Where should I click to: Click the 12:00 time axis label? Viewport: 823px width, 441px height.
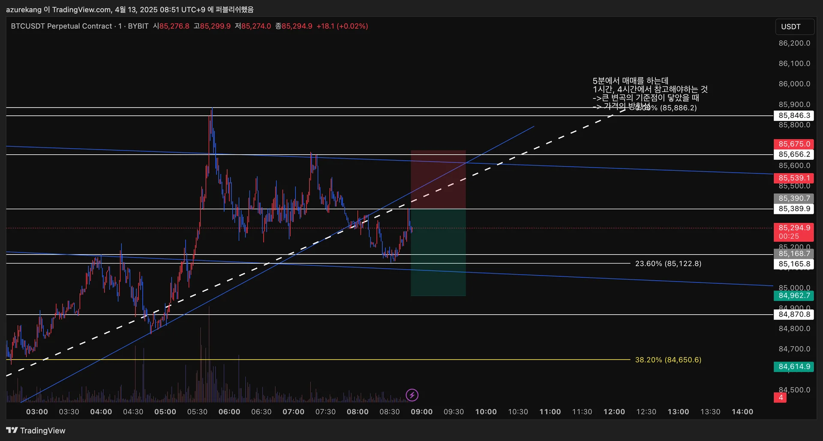click(614, 412)
